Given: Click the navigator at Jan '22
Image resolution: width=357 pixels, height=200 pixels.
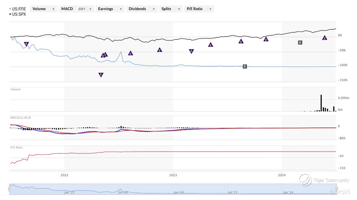Looking at the screenshot, I should pos(69,193).
